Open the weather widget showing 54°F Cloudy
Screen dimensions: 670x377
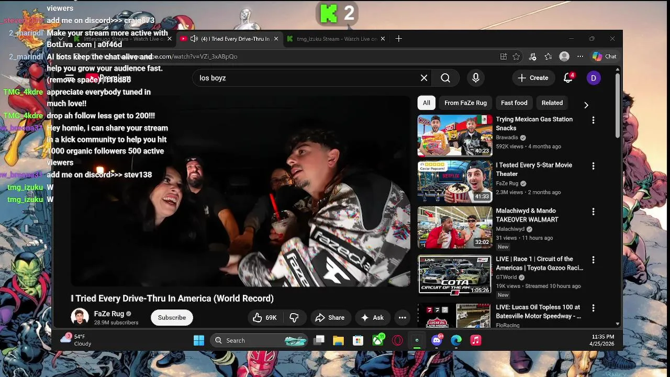click(76, 340)
